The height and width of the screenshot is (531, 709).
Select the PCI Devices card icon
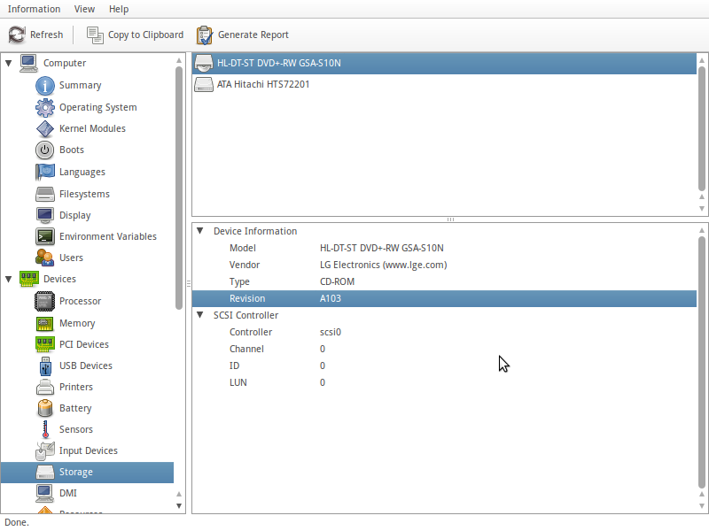coord(45,344)
